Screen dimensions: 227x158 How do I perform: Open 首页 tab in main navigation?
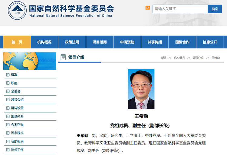[17, 42]
